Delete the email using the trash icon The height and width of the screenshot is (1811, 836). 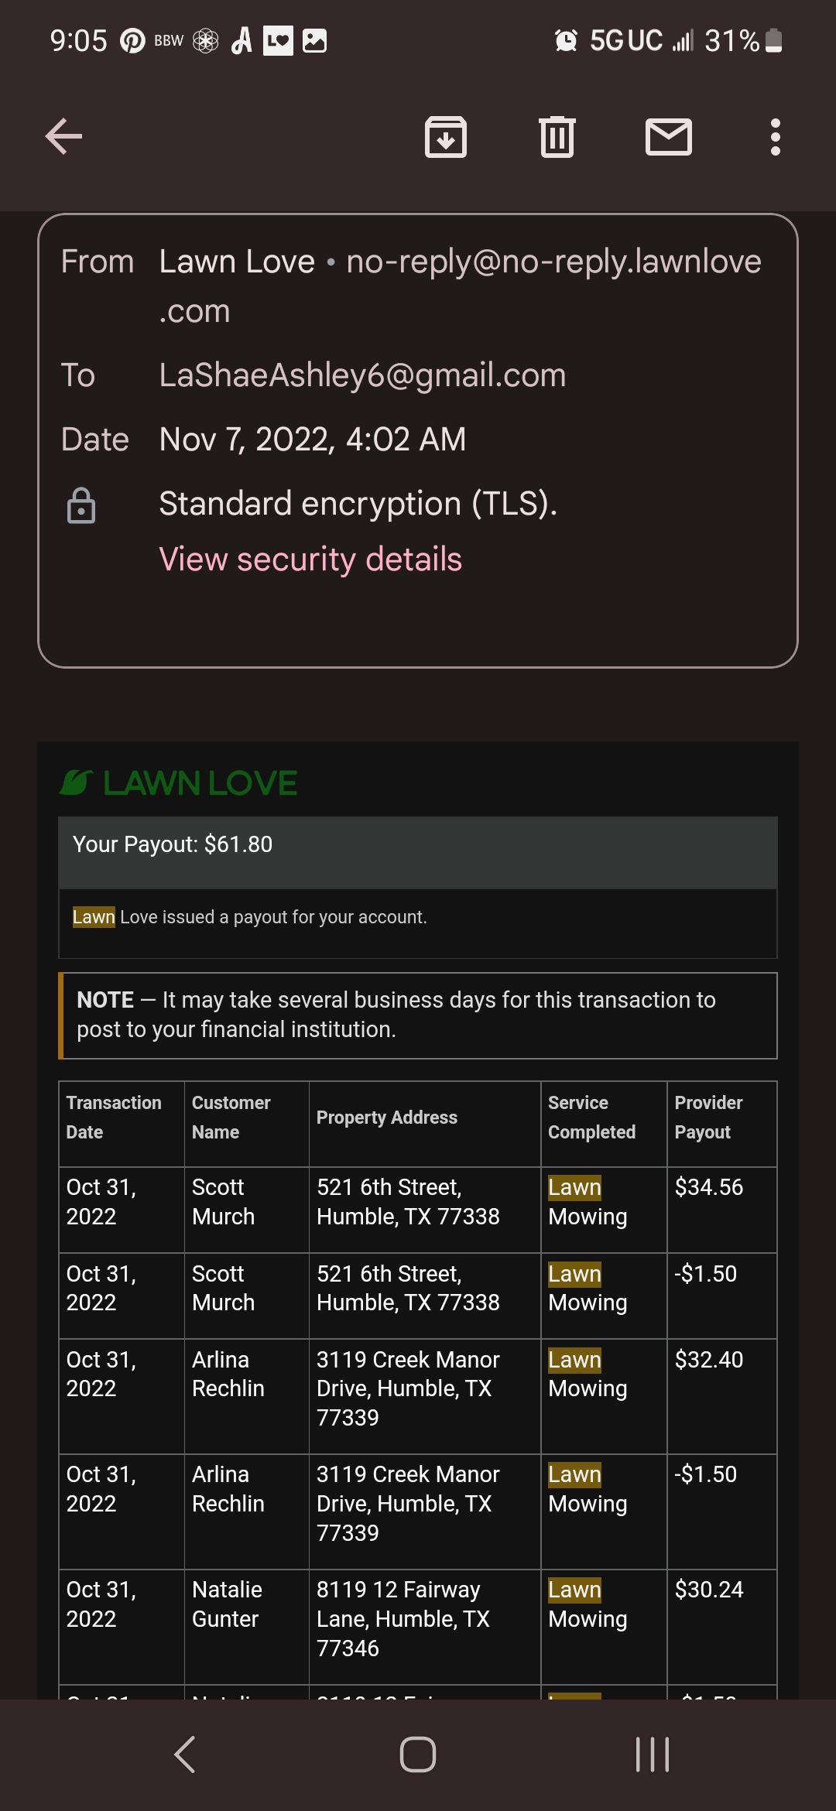(x=557, y=137)
